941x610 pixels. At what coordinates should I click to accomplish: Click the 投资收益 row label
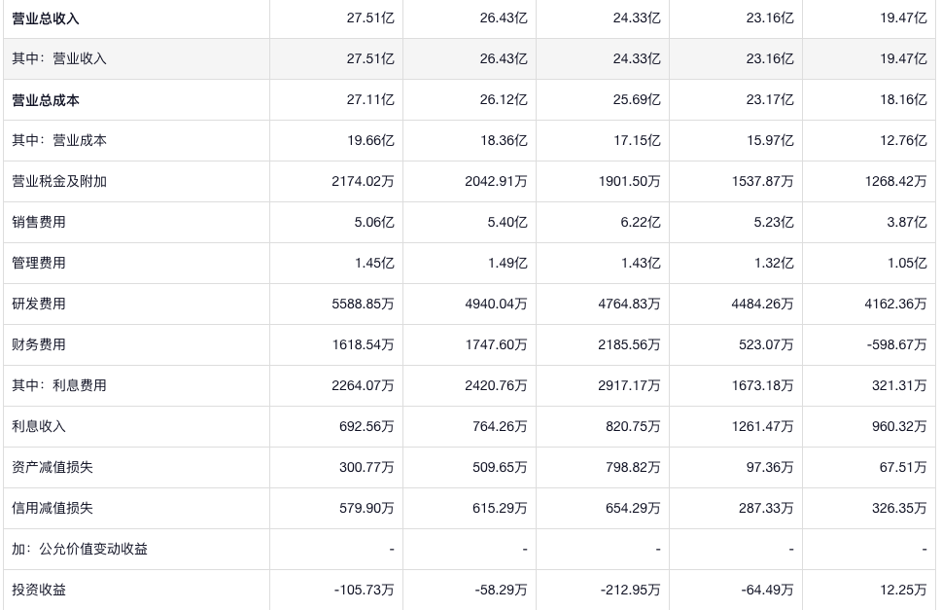(x=39, y=591)
